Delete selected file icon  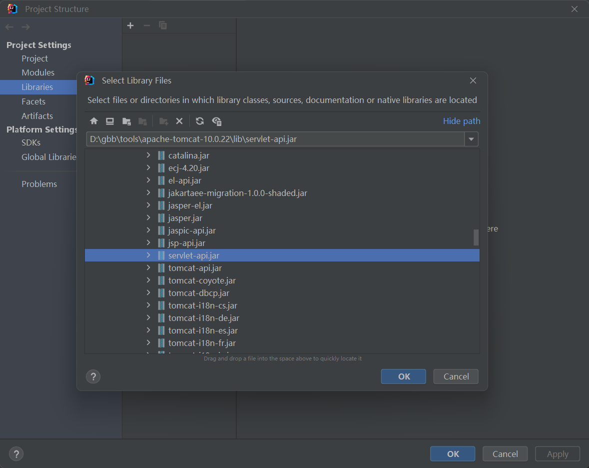click(x=179, y=121)
